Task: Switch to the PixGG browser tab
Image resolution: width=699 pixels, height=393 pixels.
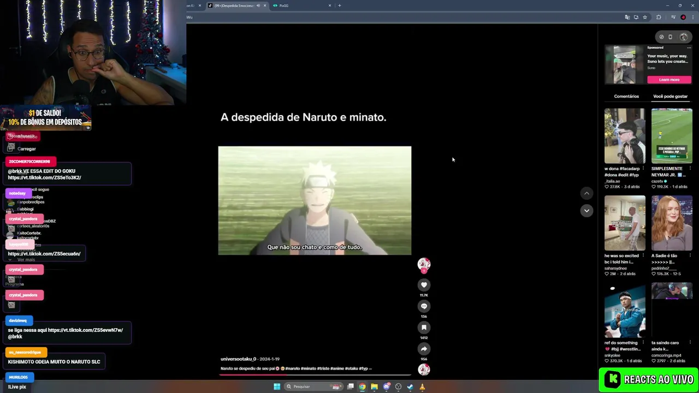Action: point(301,5)
